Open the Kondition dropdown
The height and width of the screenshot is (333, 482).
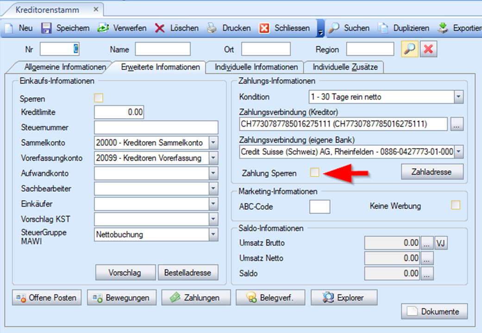pos(459,97)
